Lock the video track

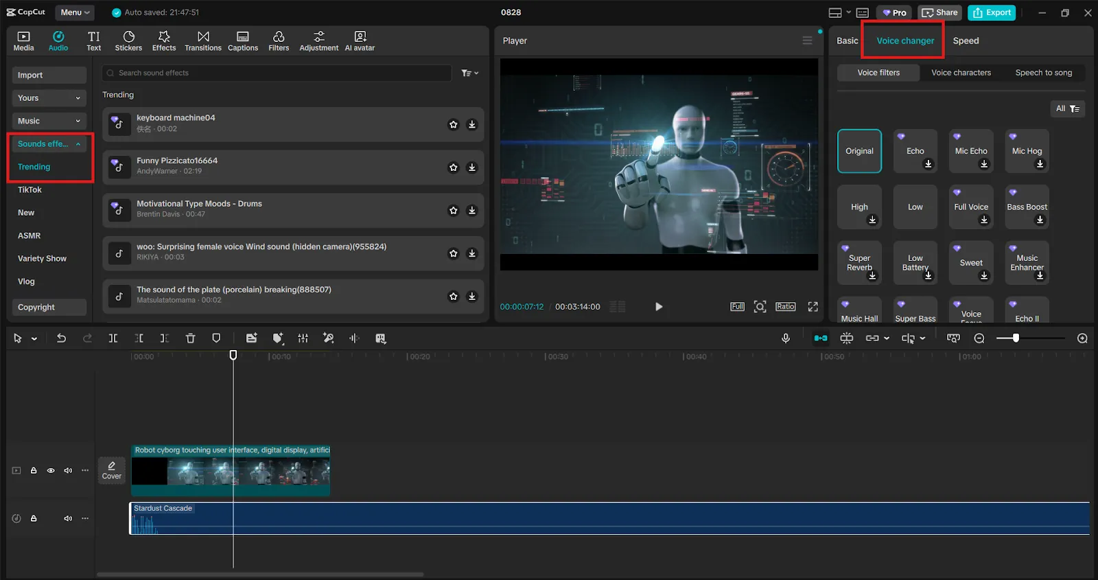[34, 471]
